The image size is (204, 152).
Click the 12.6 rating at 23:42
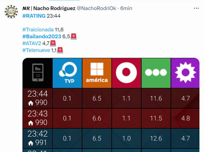click(x=156, y=138)
